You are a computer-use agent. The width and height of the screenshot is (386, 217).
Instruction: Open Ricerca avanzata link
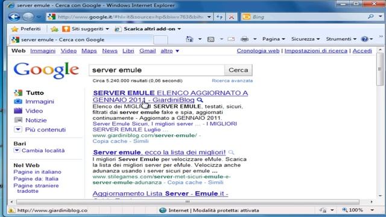pos(232,81)
